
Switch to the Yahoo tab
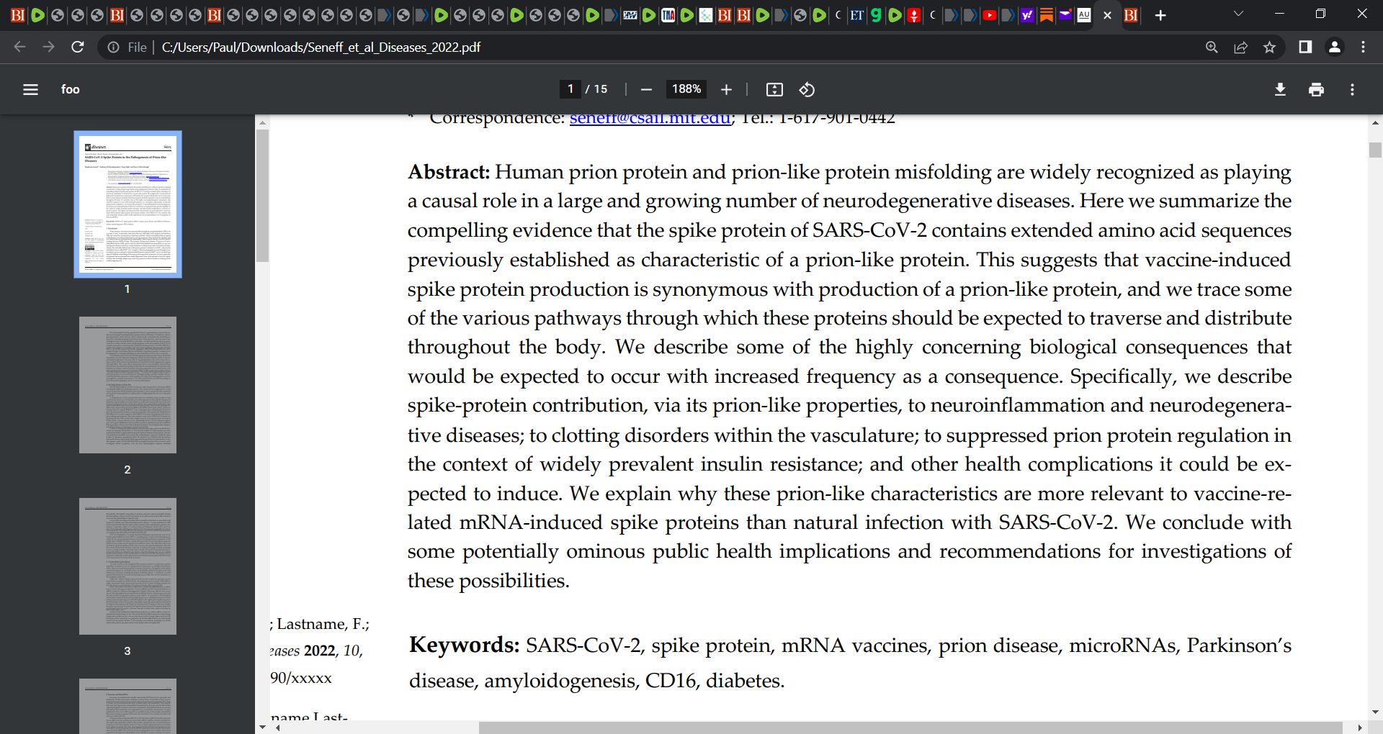1027,15
